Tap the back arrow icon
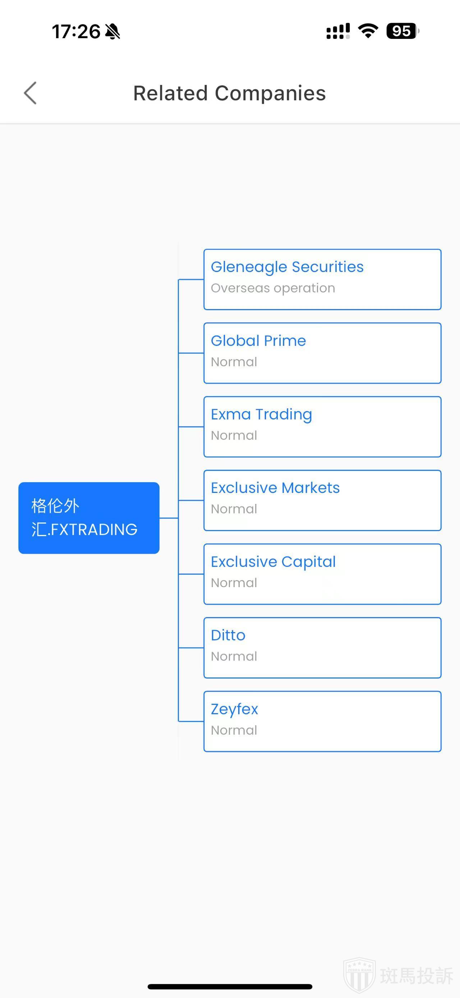Viewport: 460px width, 998px height. [30, 93]
